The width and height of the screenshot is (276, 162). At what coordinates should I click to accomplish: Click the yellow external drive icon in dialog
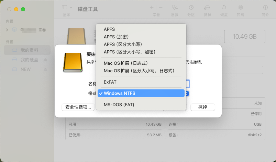click(x=73, y=62)
